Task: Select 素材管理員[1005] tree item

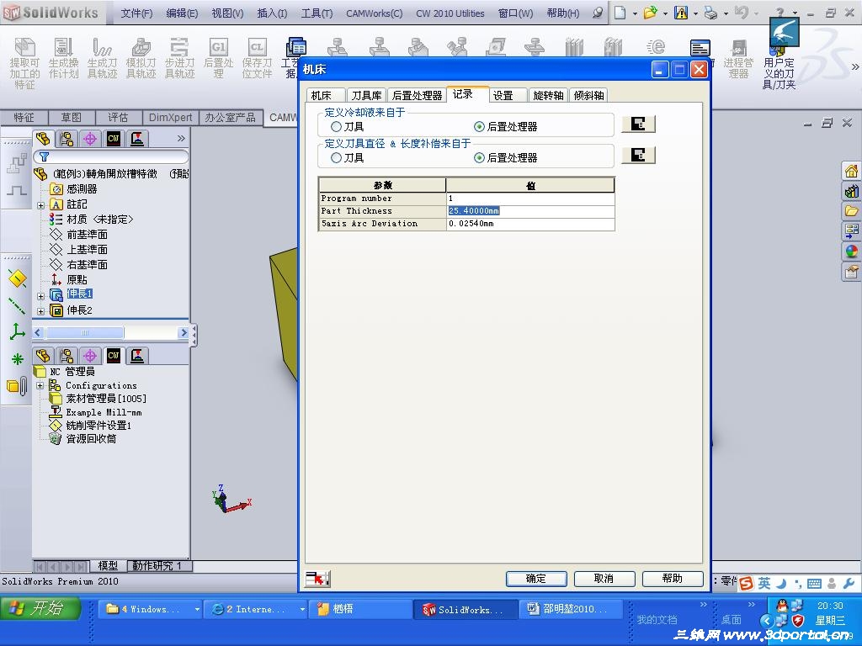Action: [x=106, y=399]
